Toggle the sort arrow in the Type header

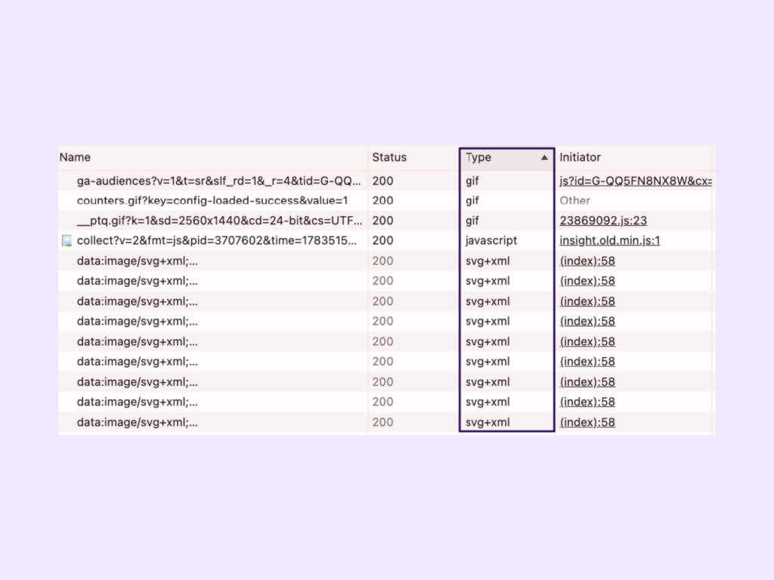click(544, 158)
